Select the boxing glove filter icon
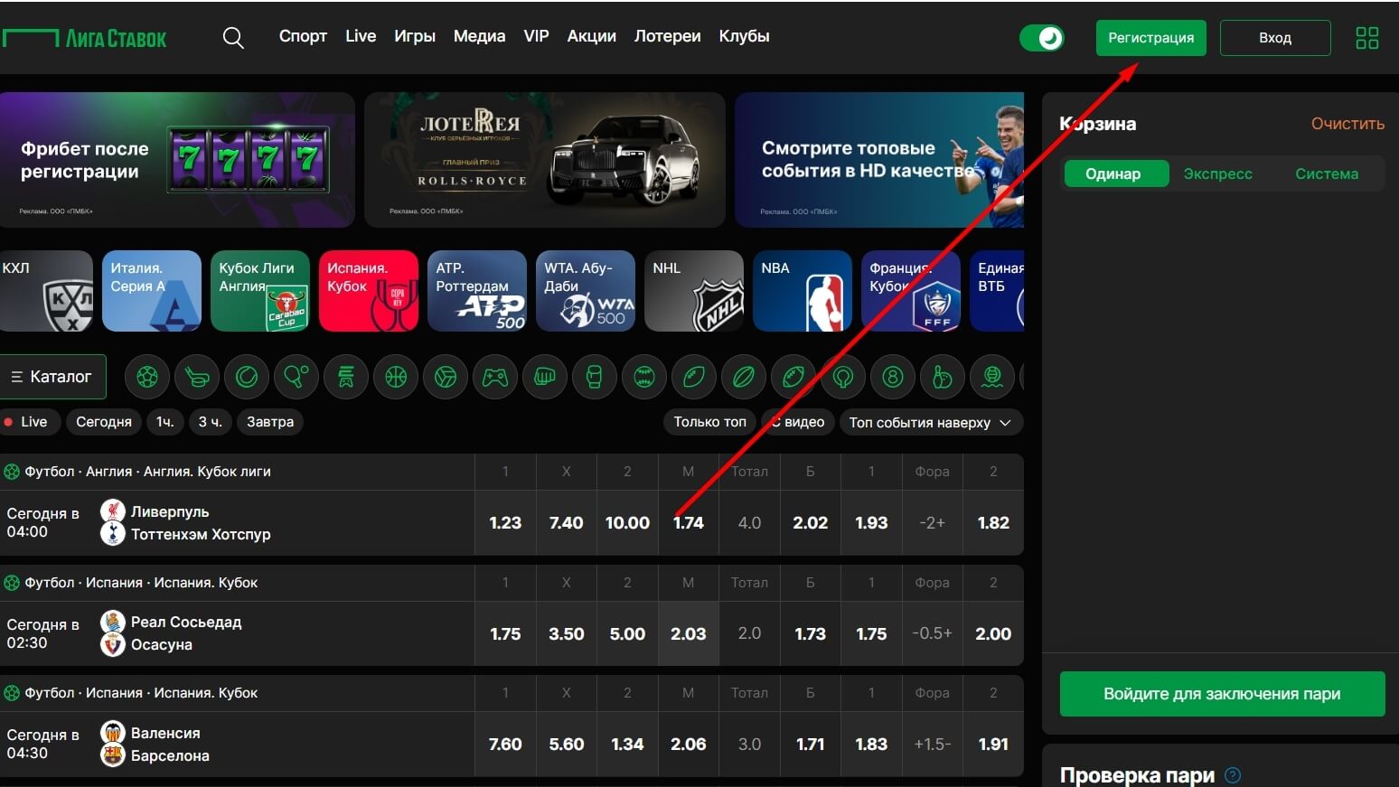This screenshot has width=1399, height=787. pyautogui.click(x=595, y=377)
